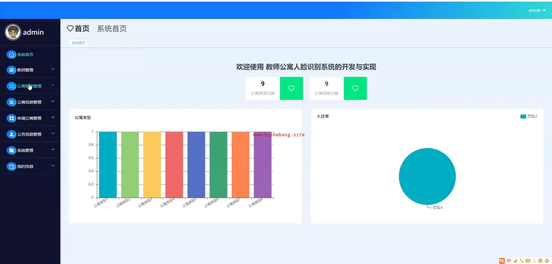
Task: Expand the 教师管理 menu chevron
Action: (53, 69)
